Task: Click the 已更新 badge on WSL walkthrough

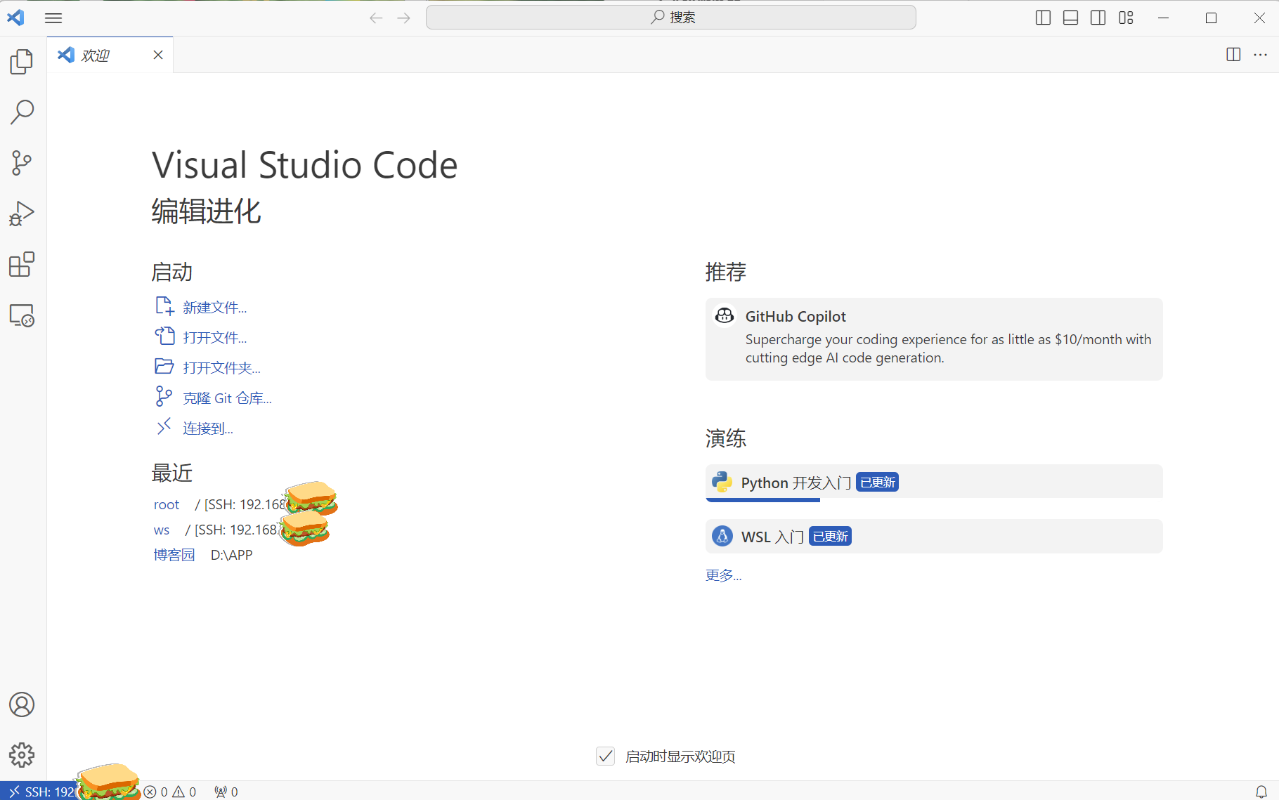Action: (x=830, y=537)
